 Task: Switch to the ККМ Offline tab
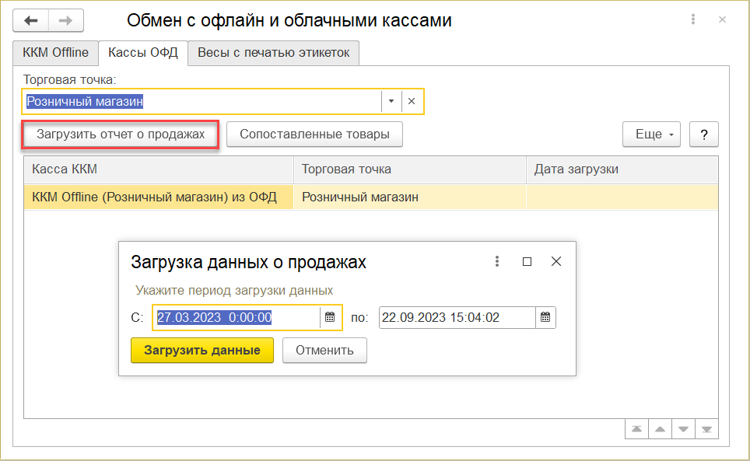(55, 53)
